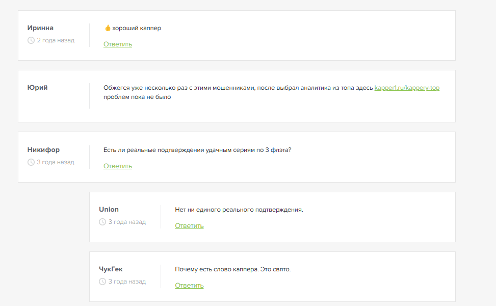Click the thumbs-up emoji in Иринна's comment

click(x=107, y=28)
